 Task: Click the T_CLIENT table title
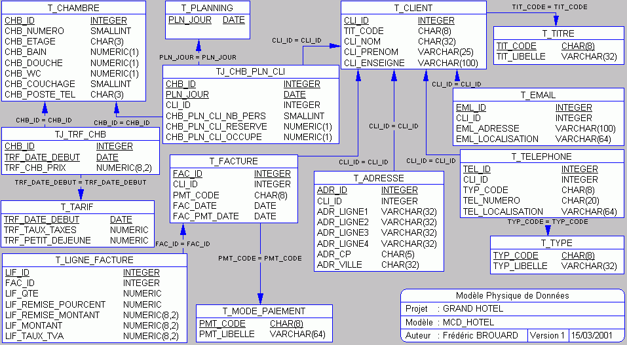tap(413, 8)
